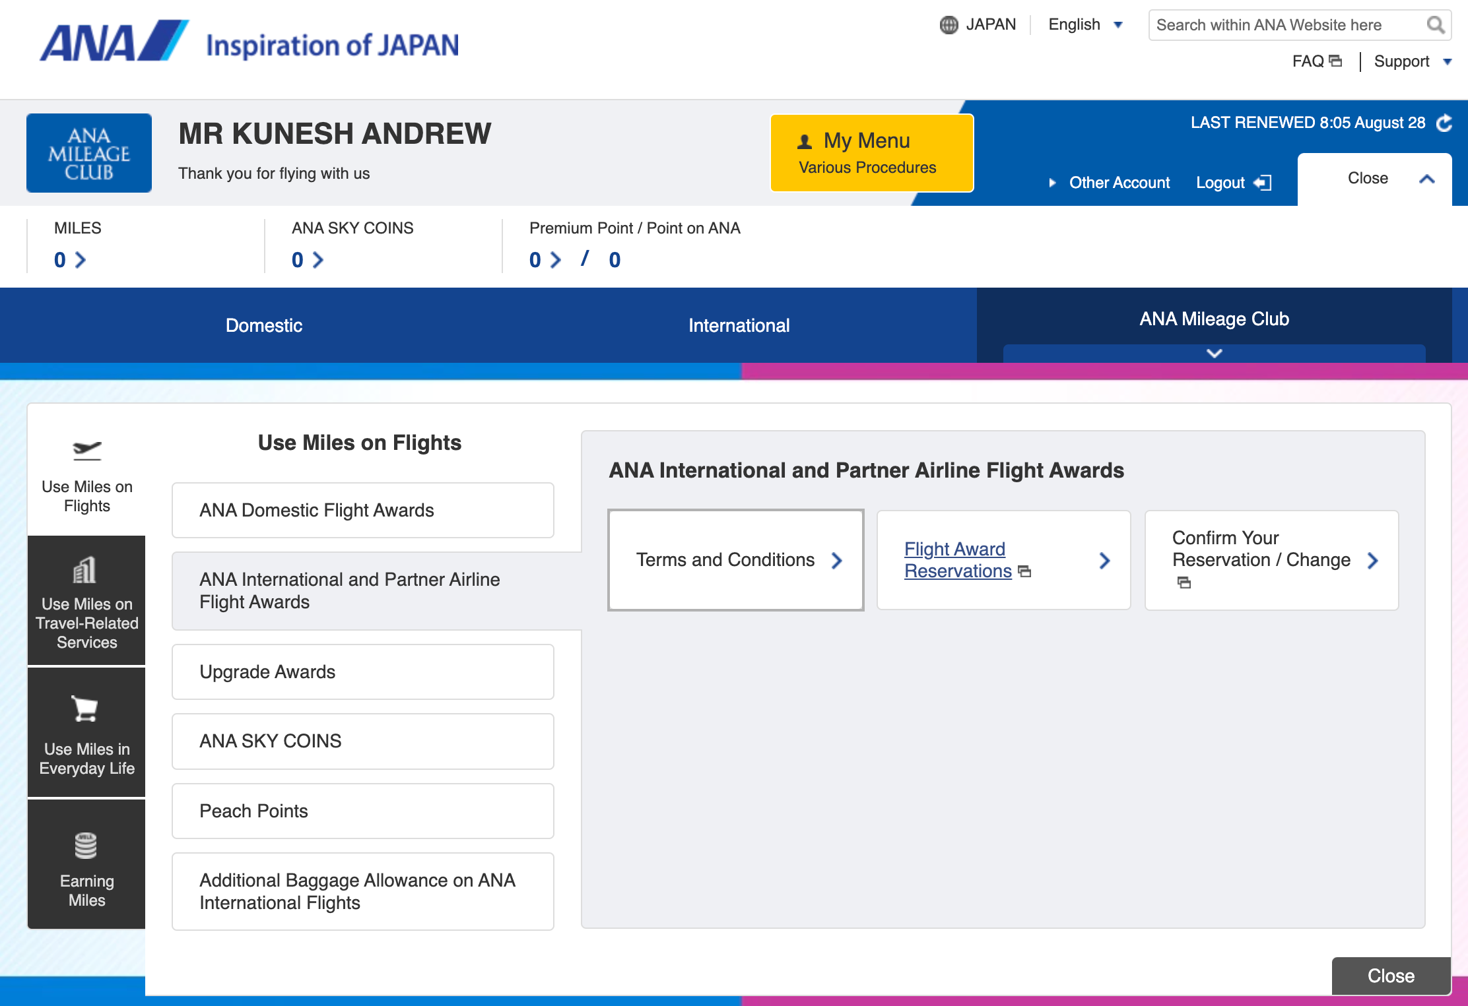Open the Domestic tab
The width and height of the screenshot is (1468, 1006).
(x=264, y=325)
